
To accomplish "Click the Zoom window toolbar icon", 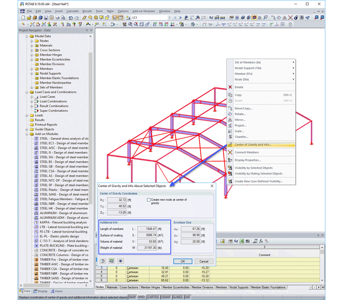I will (130, 24).
